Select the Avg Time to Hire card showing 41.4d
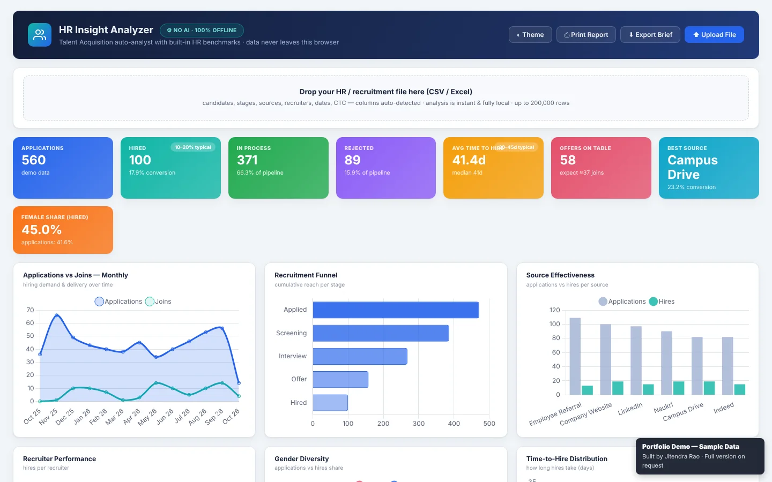The width and height of the screenshot is (772, 482). click(493, 168)
